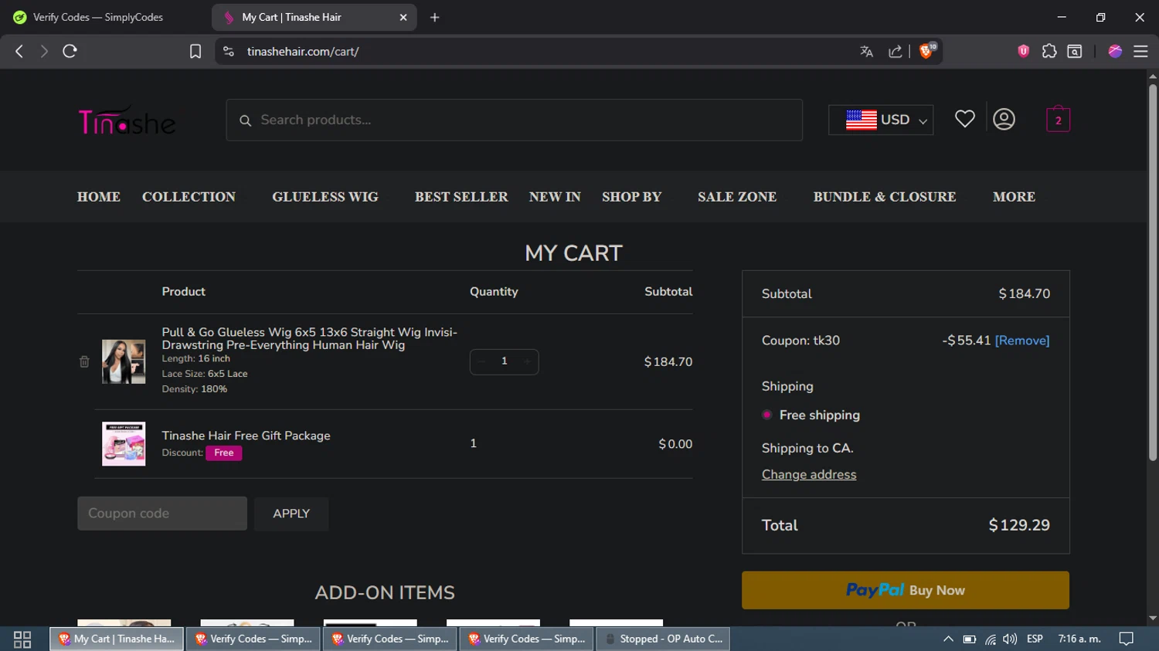Open a new browser tab
This screenshot has width=1159, height=651.
coord(434,17)
